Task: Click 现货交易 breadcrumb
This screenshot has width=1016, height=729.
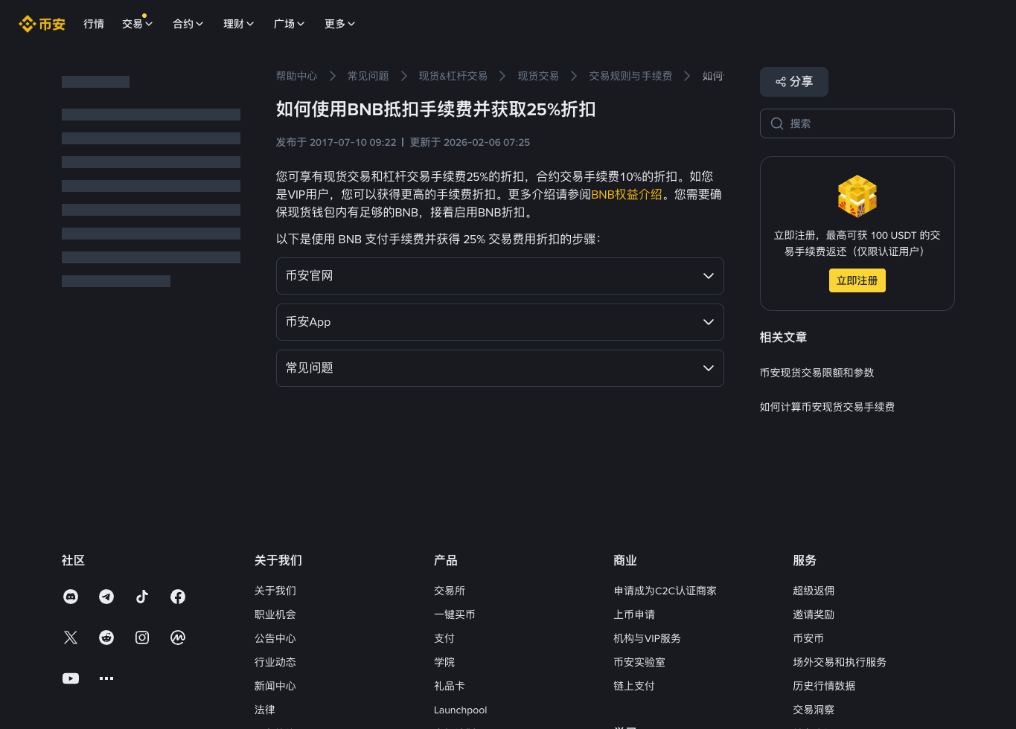Action: pyautogui.click(x=538, y=76)
